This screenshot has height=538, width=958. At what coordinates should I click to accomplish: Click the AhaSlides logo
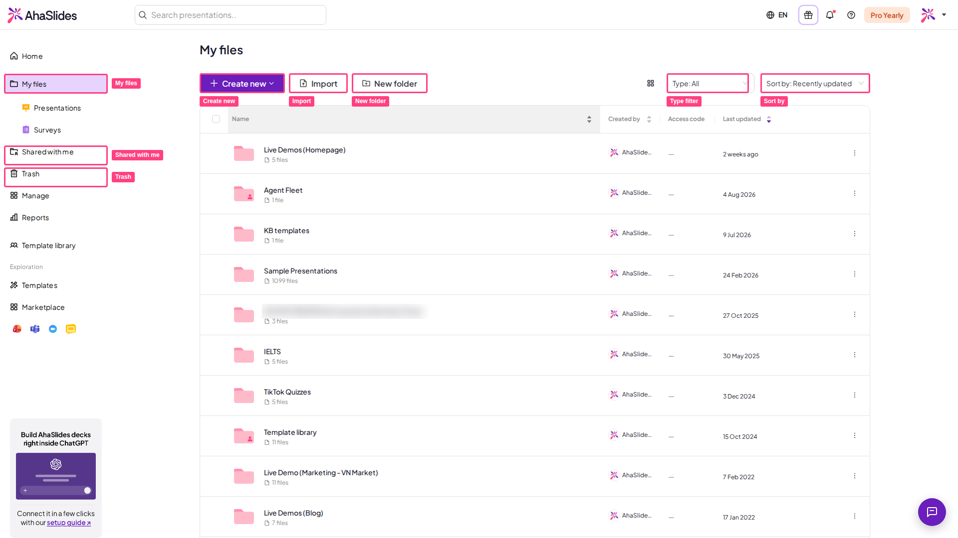[x=42, y=15]
